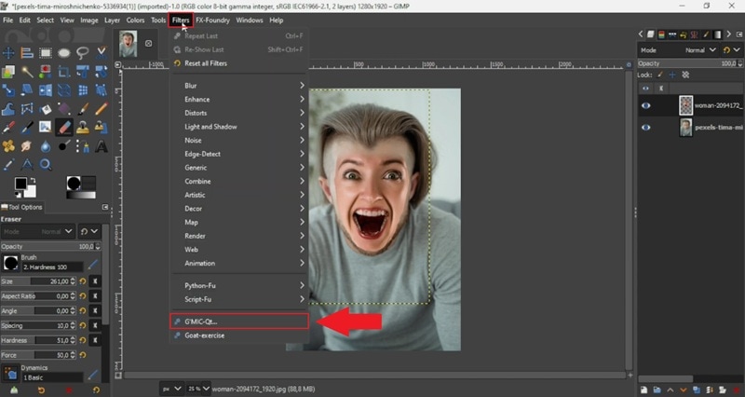The width and height of the screenshot is (745, 397).
Task: Select the Blur/Sharpen droplet tool
Action: pos(45,146)
